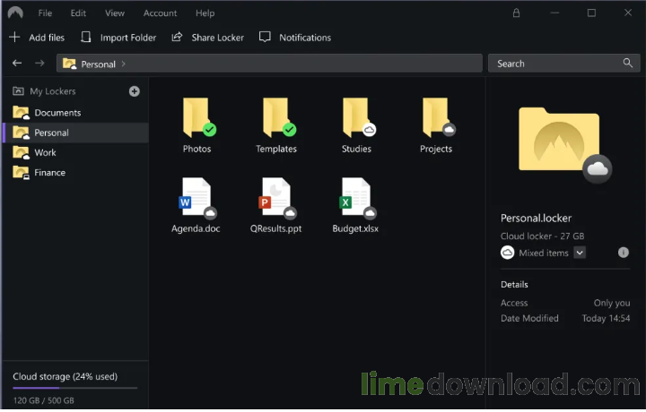Open the Studies cloud folder
The image size is (646, 412).
click(356, 123)
